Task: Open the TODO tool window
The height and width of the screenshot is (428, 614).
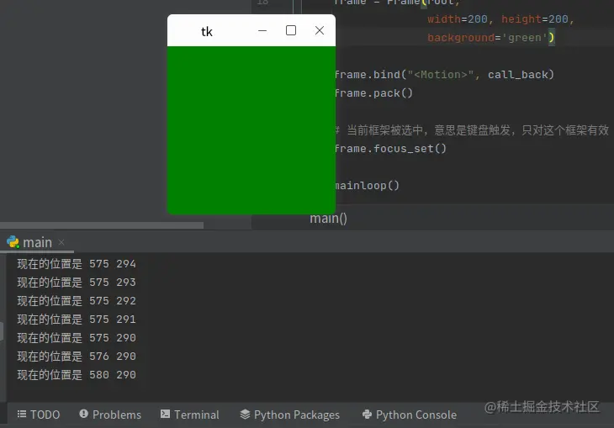Action: point(39,415)
